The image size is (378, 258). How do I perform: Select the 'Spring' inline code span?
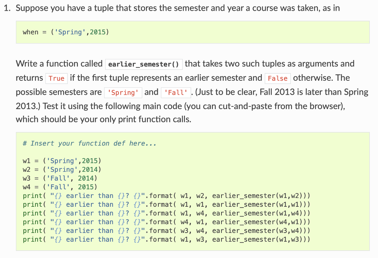click(123, 93)
